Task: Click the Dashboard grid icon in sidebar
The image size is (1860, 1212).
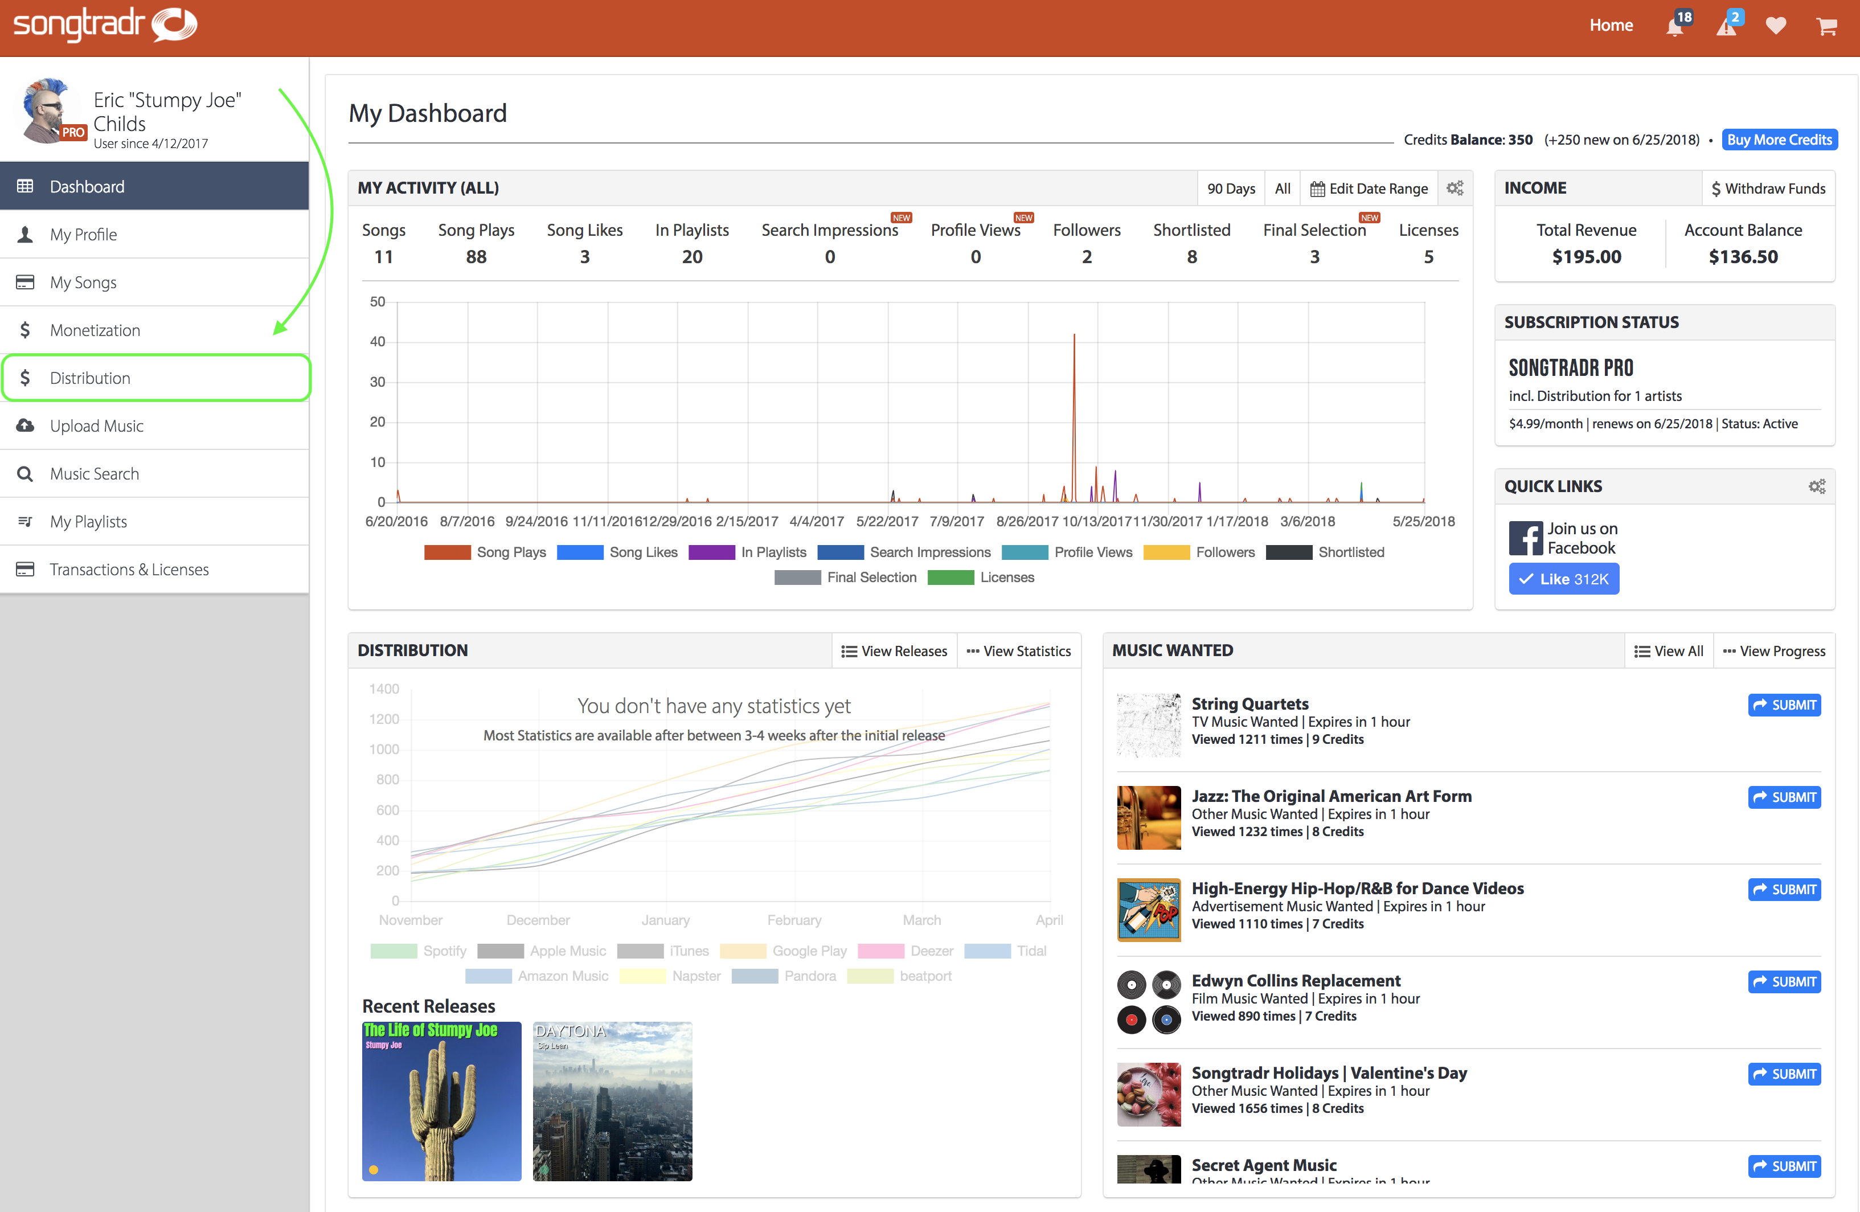Action: pyautogui.click(x=25, y=186)
